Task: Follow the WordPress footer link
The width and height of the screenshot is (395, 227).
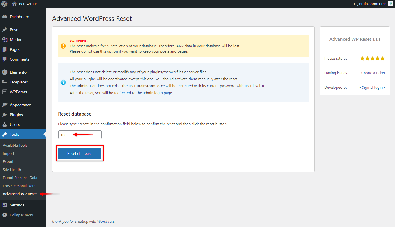Action: [x=106, y=221]
